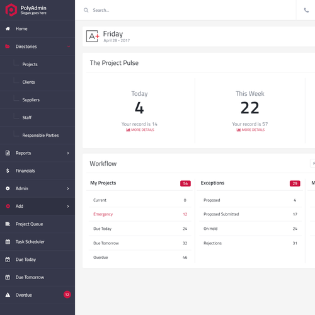Click the This Week count 22
Viewport: 315px width, 315px height.
point(250,108)
